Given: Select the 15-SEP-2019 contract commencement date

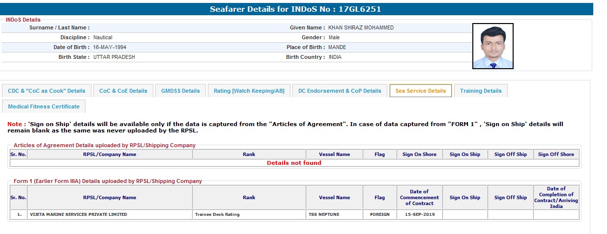Looking at the screenshot, I should pos(419,214).
